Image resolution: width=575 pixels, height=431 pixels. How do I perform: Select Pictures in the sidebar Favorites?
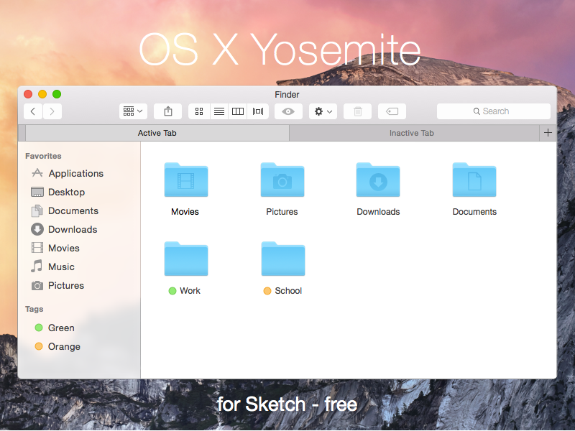tap(57, 285)
